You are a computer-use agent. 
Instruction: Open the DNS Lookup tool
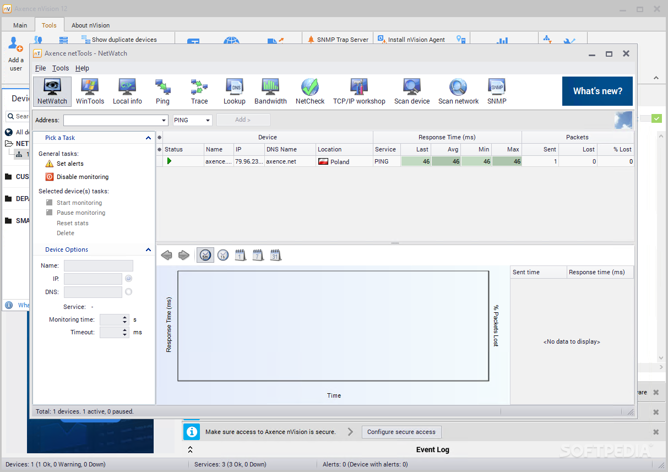pos(234,91)
